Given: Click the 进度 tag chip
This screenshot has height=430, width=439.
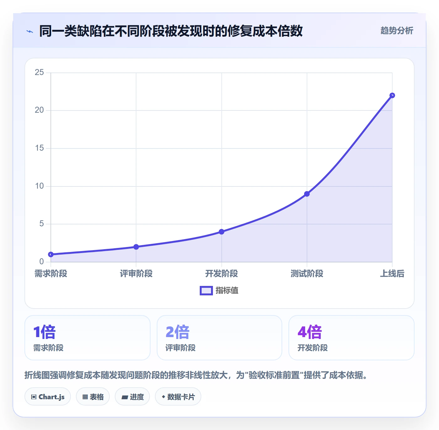Looking at the screenshot, I should pos(132,397).
